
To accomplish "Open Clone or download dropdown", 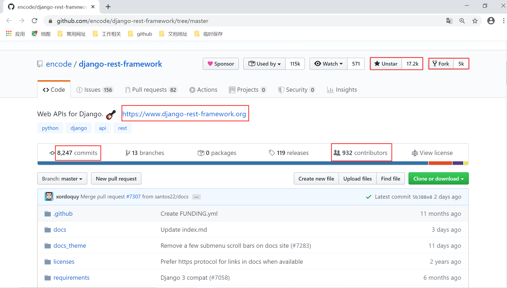I will coord(438,179).
